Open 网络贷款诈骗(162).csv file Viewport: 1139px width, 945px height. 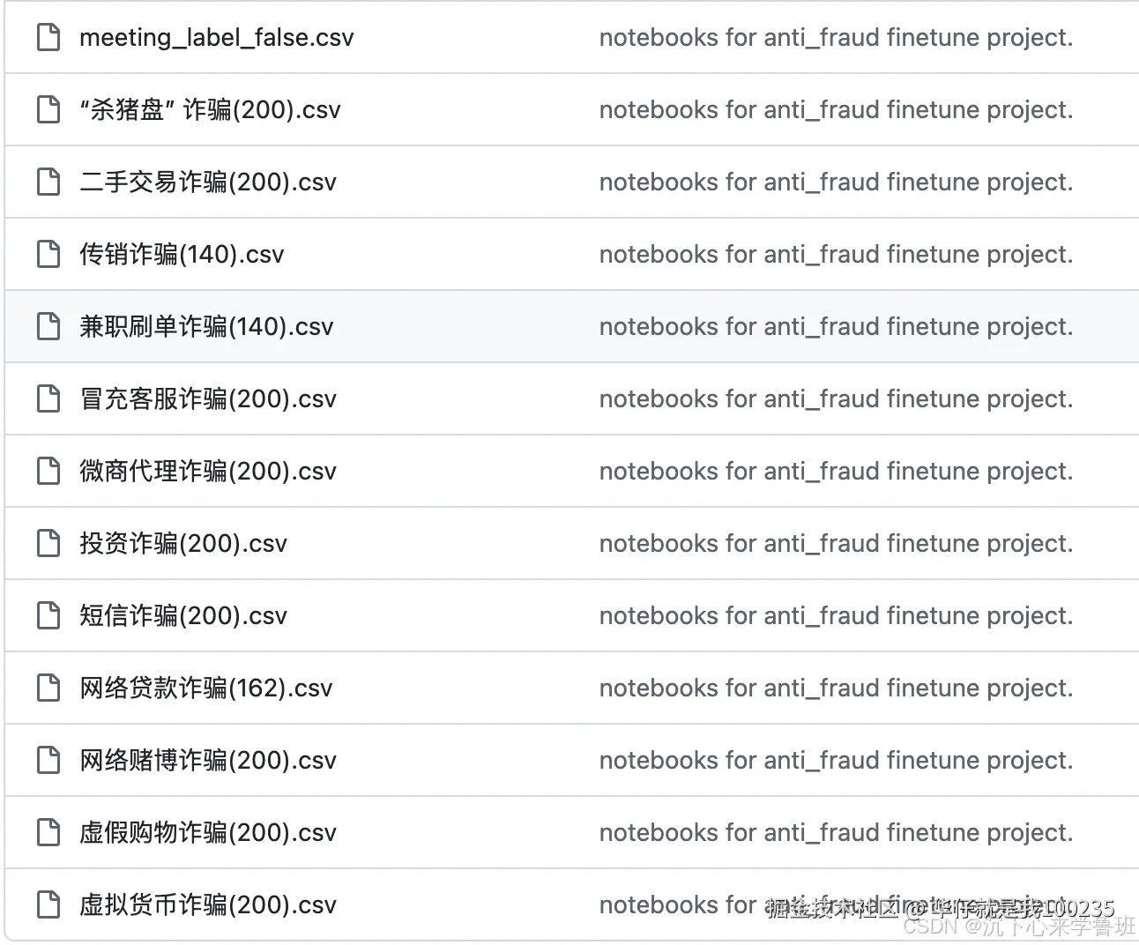[206, 688]
